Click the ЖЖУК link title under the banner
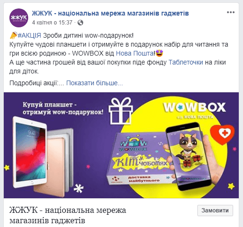The image size is (243, 227). (x=68, y=215)
